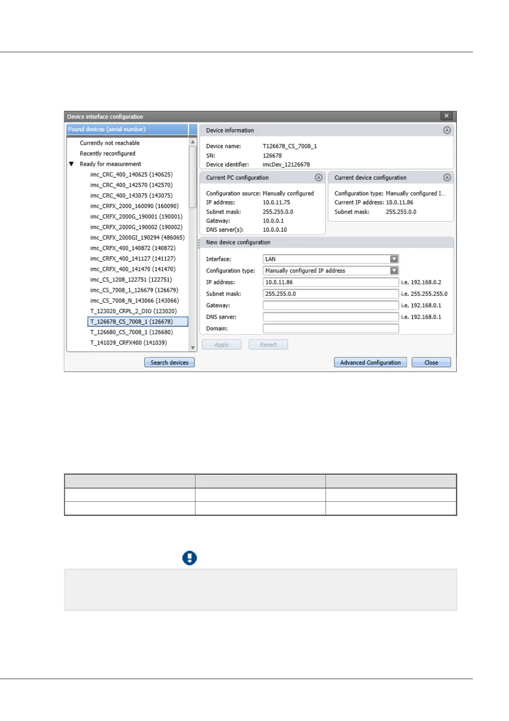The image size is (509, 721).
Task: Collapse the Ready for measurement group
Action: point(71,164)
